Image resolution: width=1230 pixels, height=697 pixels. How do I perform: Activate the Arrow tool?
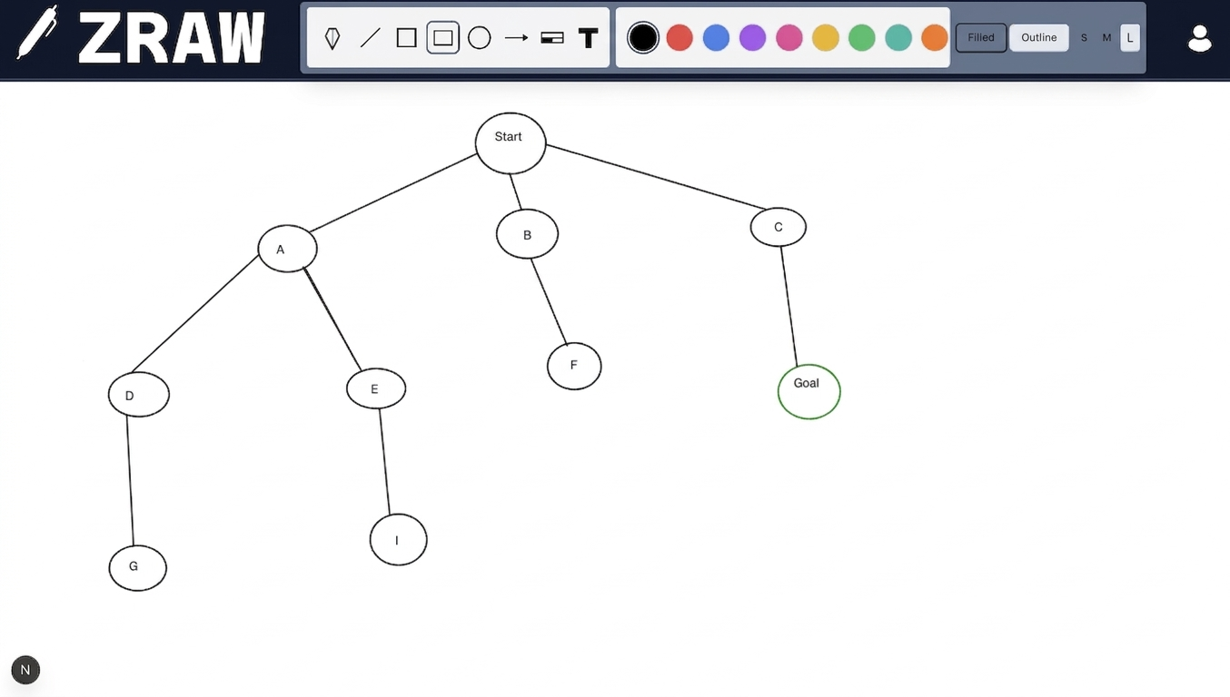click(516, 38)
